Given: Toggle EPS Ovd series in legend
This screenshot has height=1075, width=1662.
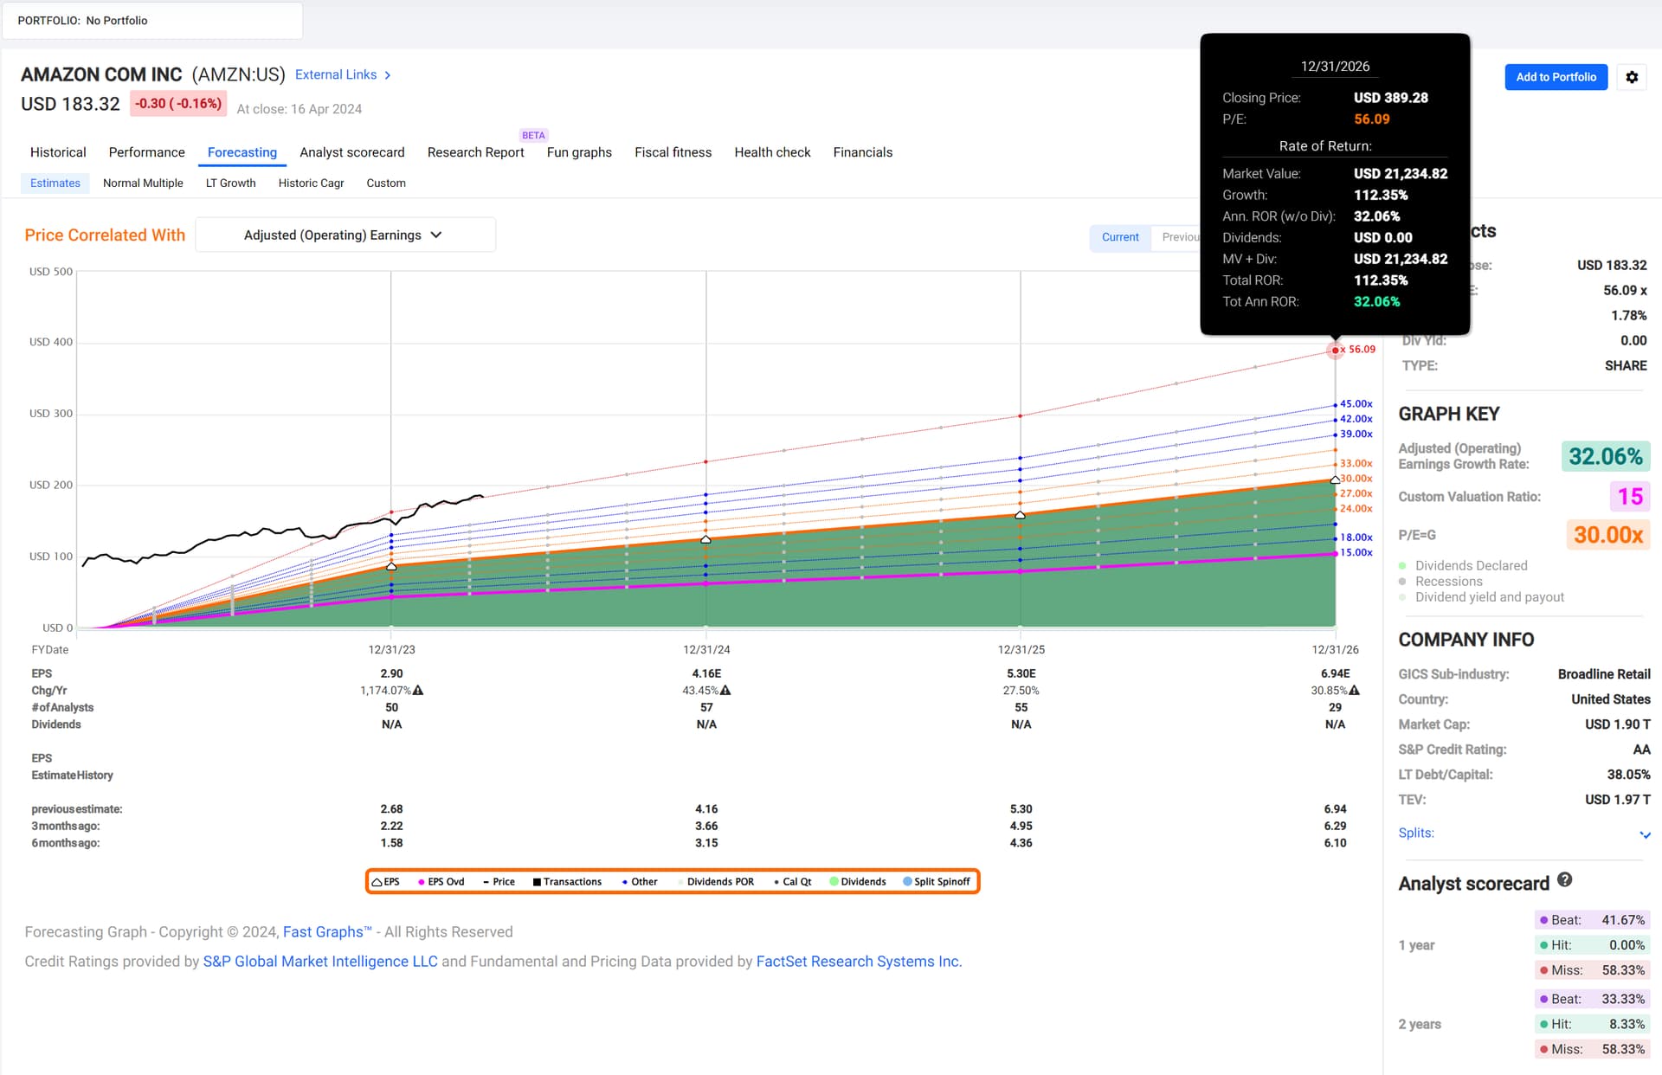Looking at the screenshot, I should [441, 882].
